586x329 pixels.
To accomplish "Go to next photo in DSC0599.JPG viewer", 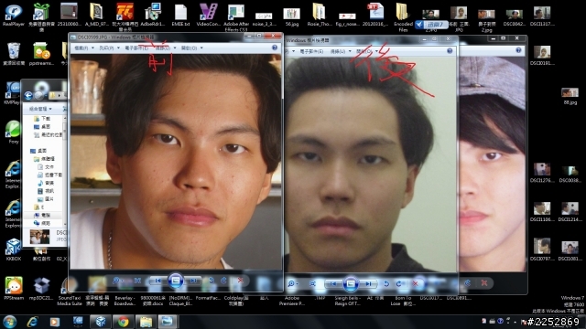I will (193, 281).
